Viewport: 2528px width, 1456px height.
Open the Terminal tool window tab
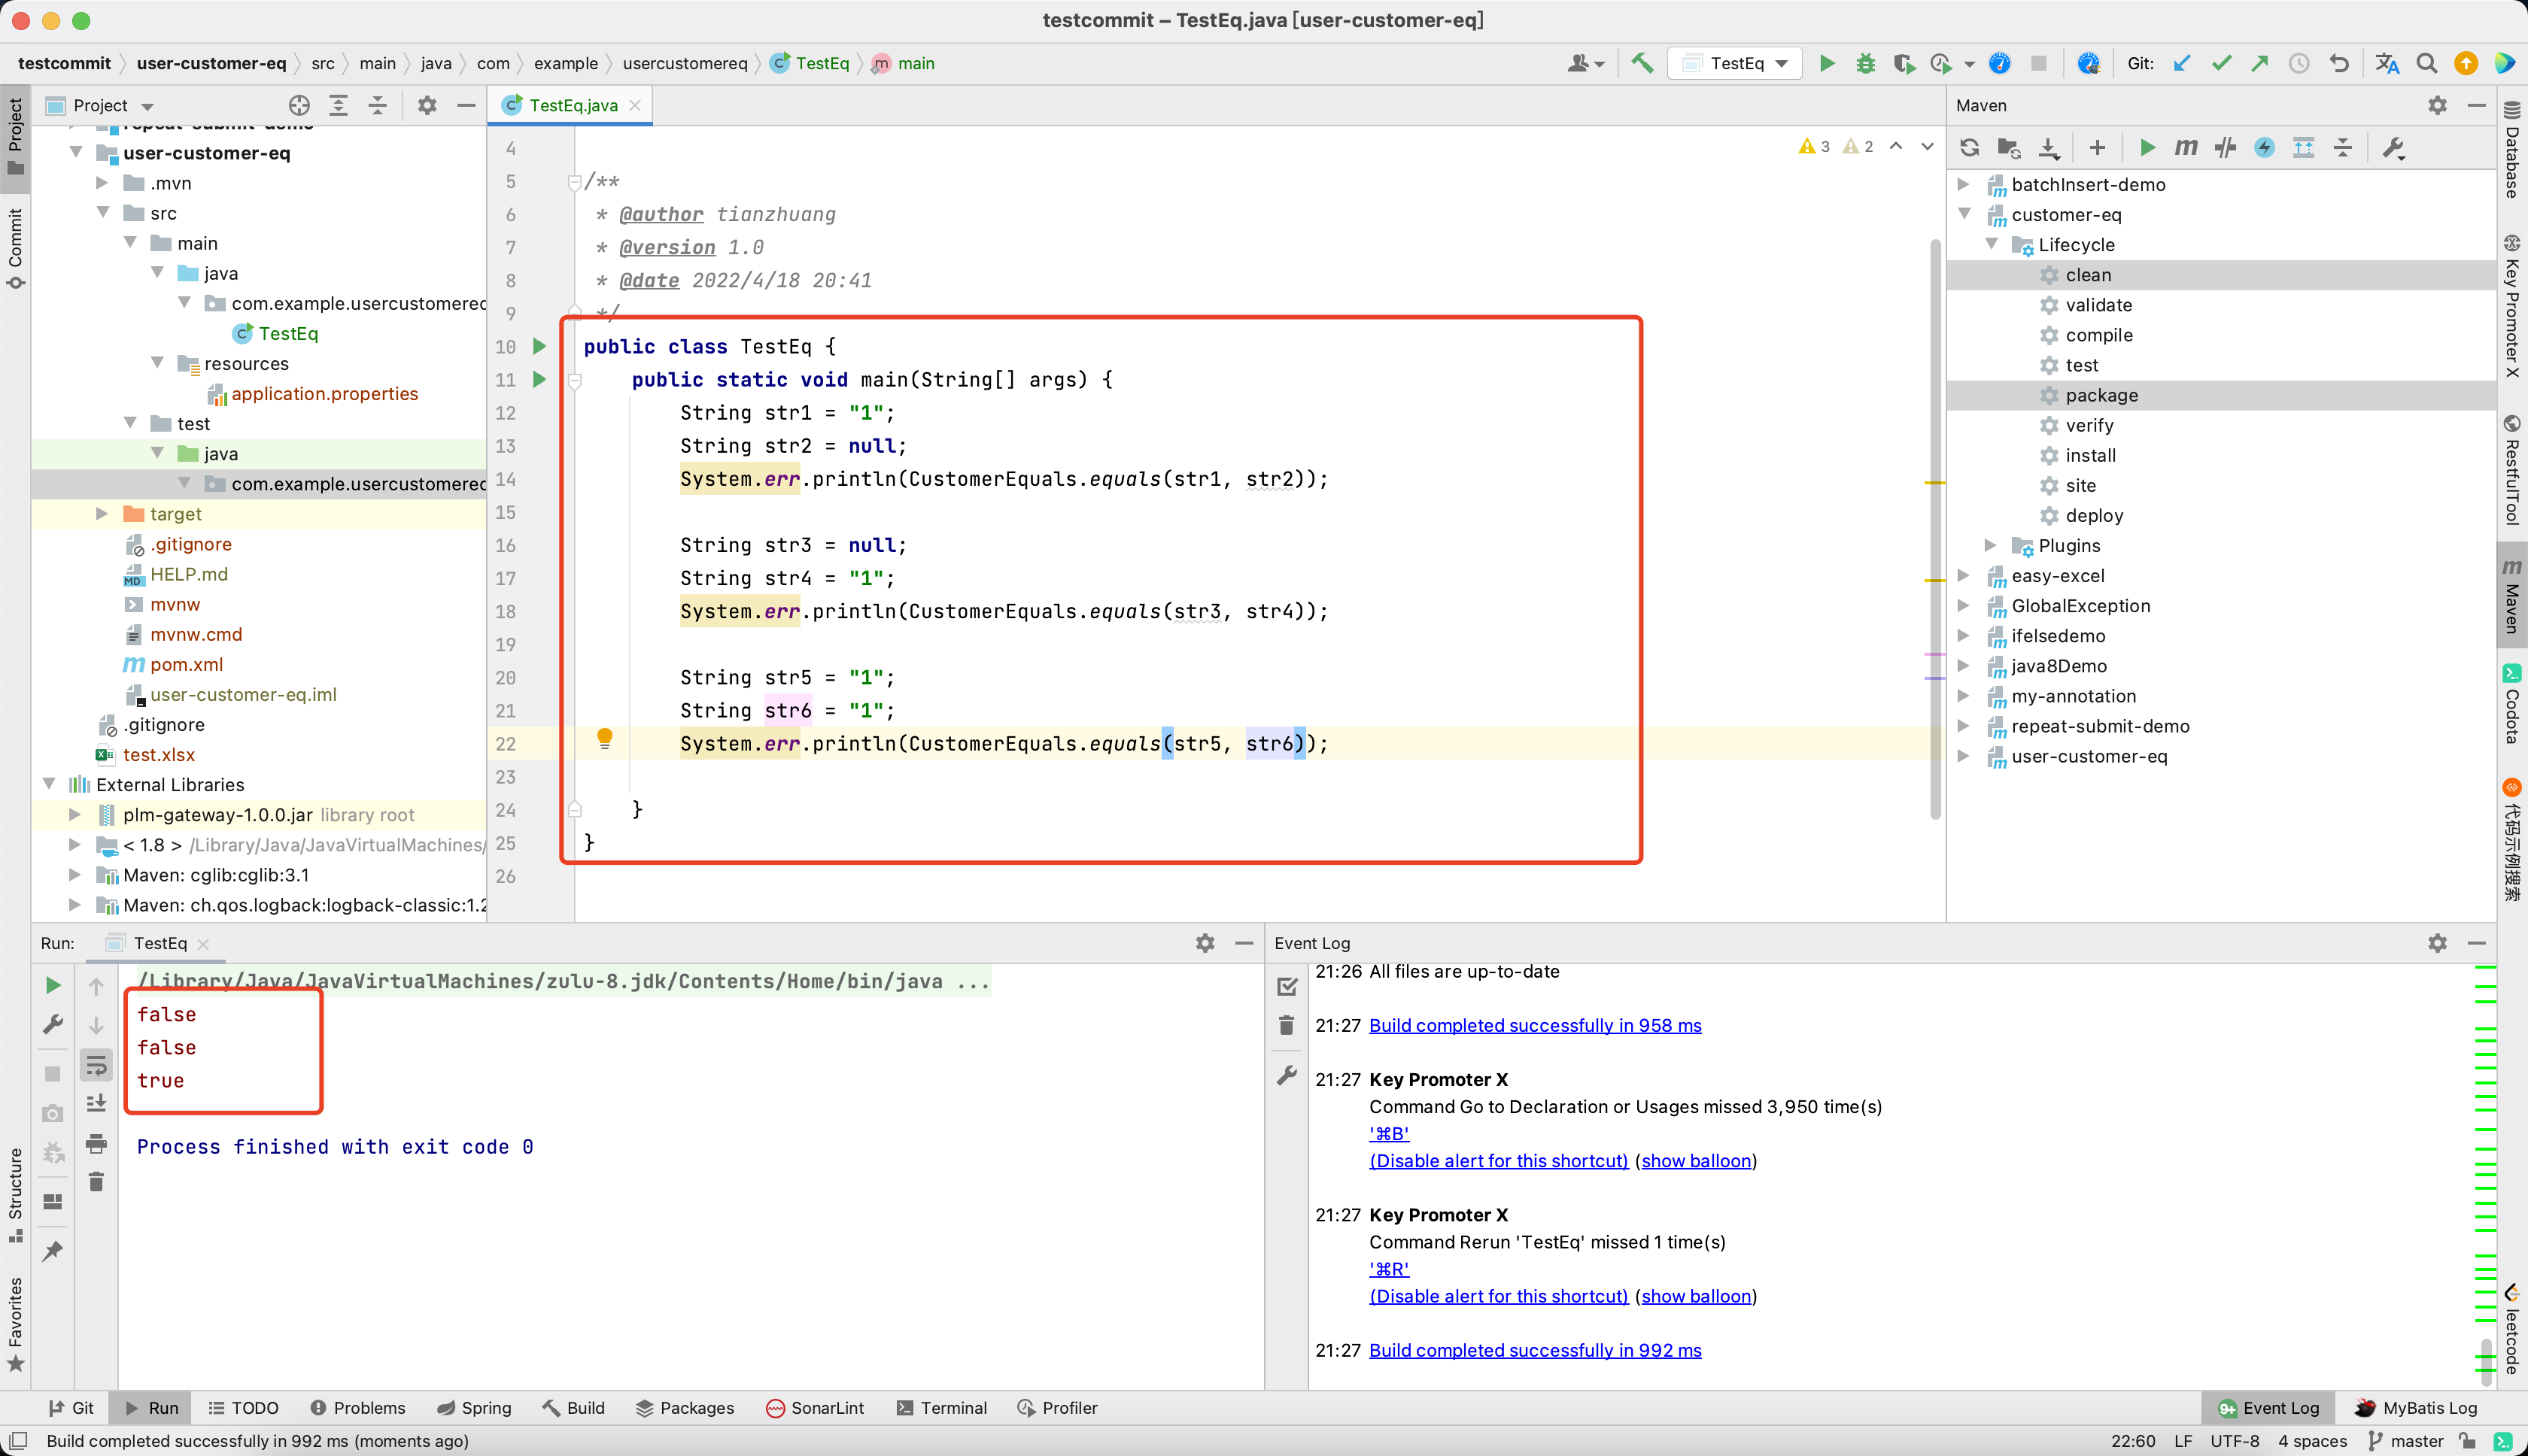tap(941, 1408)
